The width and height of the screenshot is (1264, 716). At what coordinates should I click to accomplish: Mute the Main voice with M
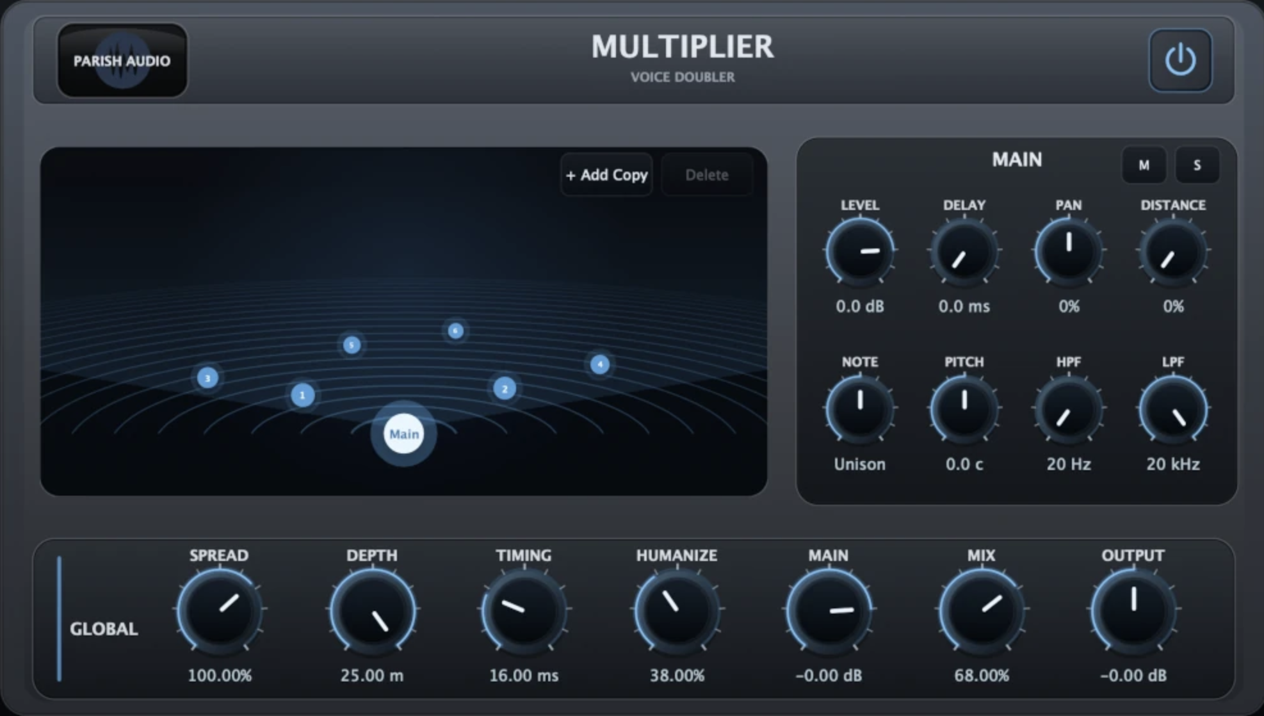click(x=1144, y=165)
